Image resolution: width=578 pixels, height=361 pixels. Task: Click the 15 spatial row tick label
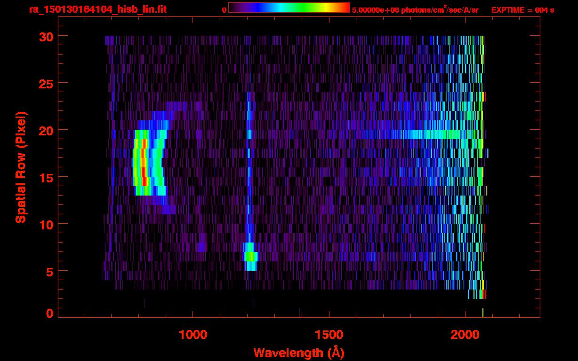point(46,177)
